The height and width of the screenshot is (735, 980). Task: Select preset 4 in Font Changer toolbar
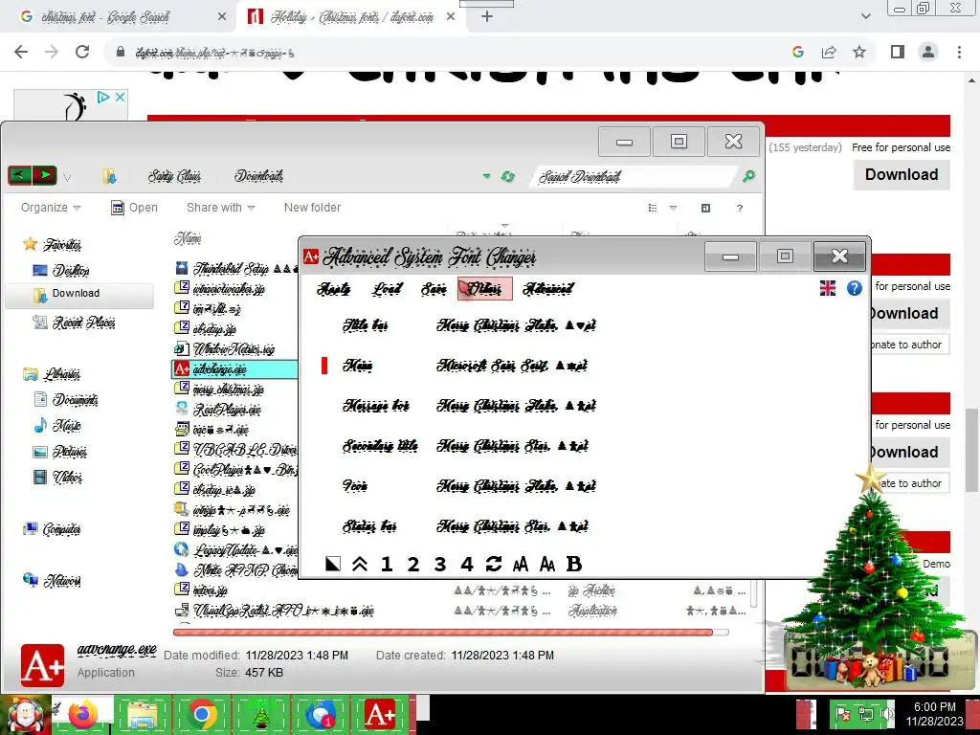467,564
